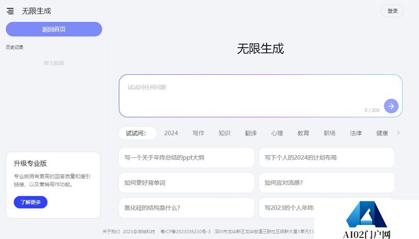This screenshot has width=419, height=239.
Task: Click the 历史记录 label
Action: 15,47
